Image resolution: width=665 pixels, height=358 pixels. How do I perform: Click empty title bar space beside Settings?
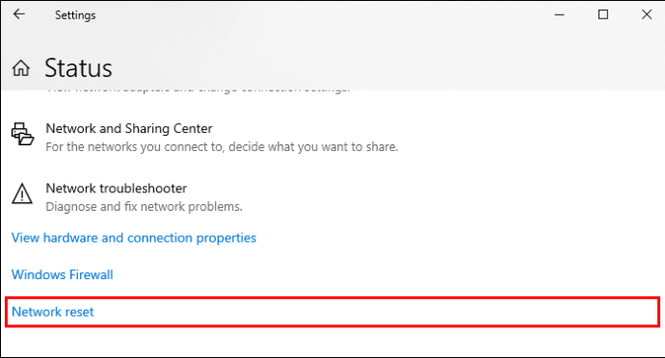point(322,14)
